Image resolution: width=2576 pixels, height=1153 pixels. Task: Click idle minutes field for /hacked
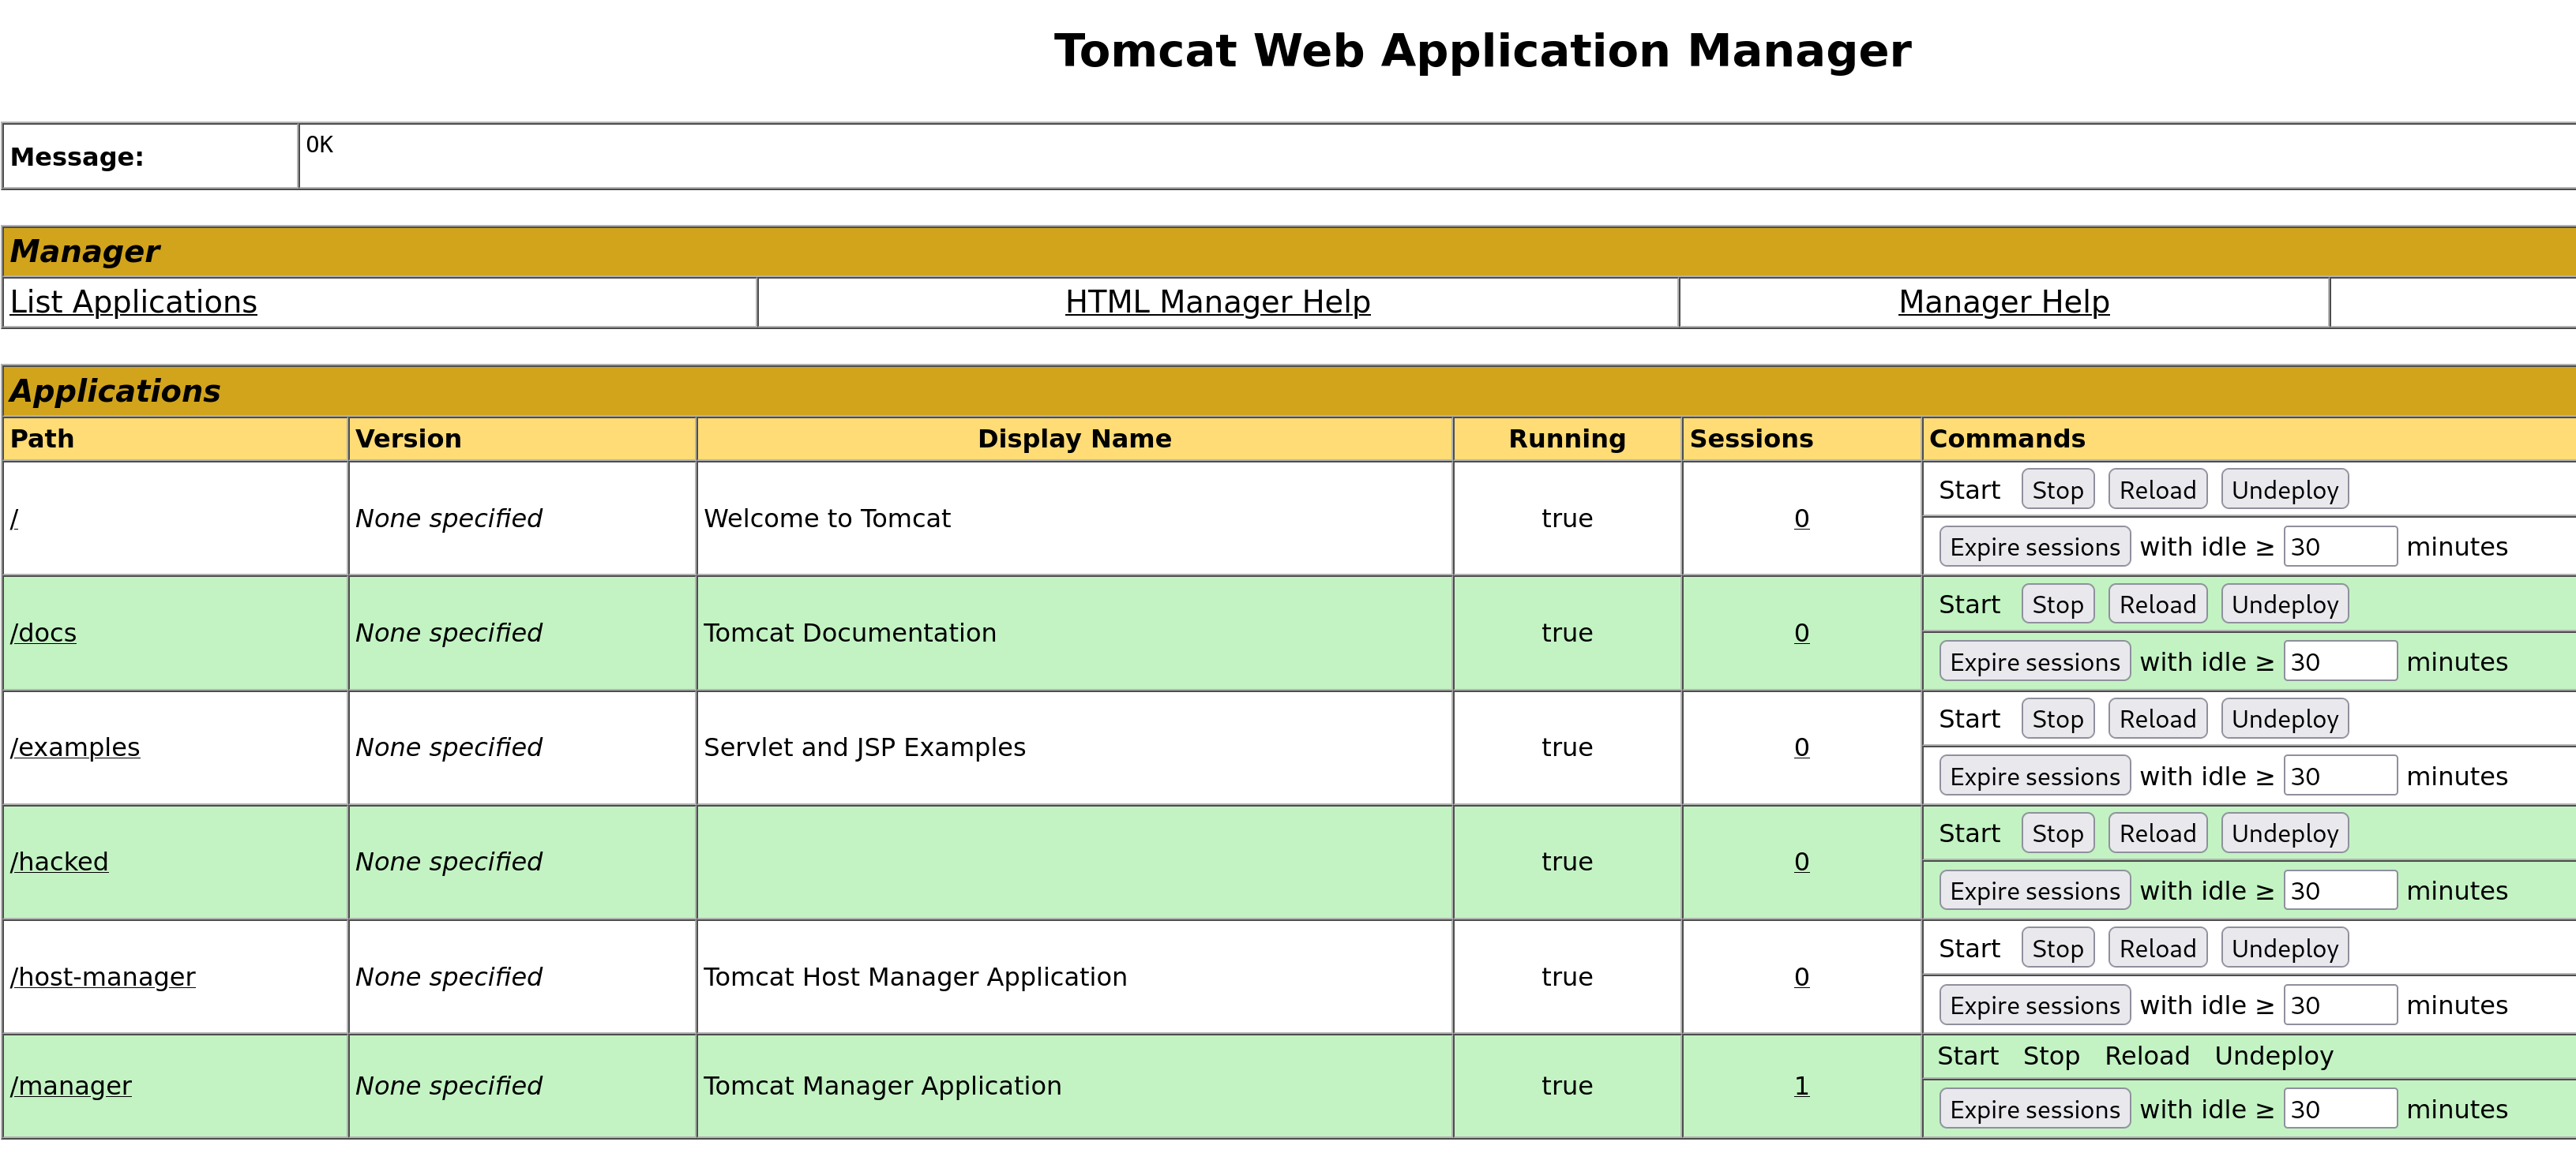[2340, 890]
